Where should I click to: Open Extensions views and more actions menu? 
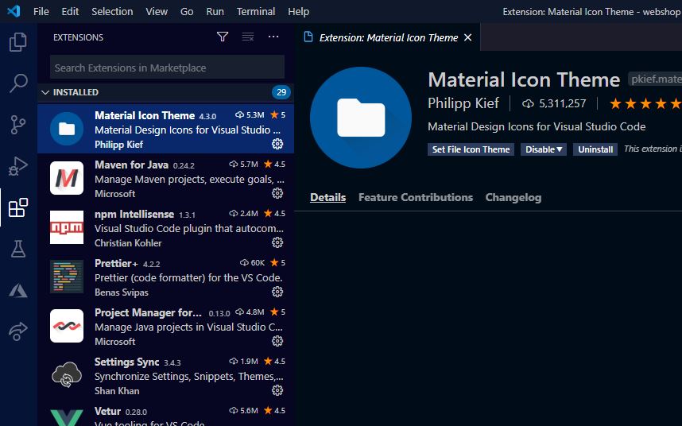coord(273,37)
